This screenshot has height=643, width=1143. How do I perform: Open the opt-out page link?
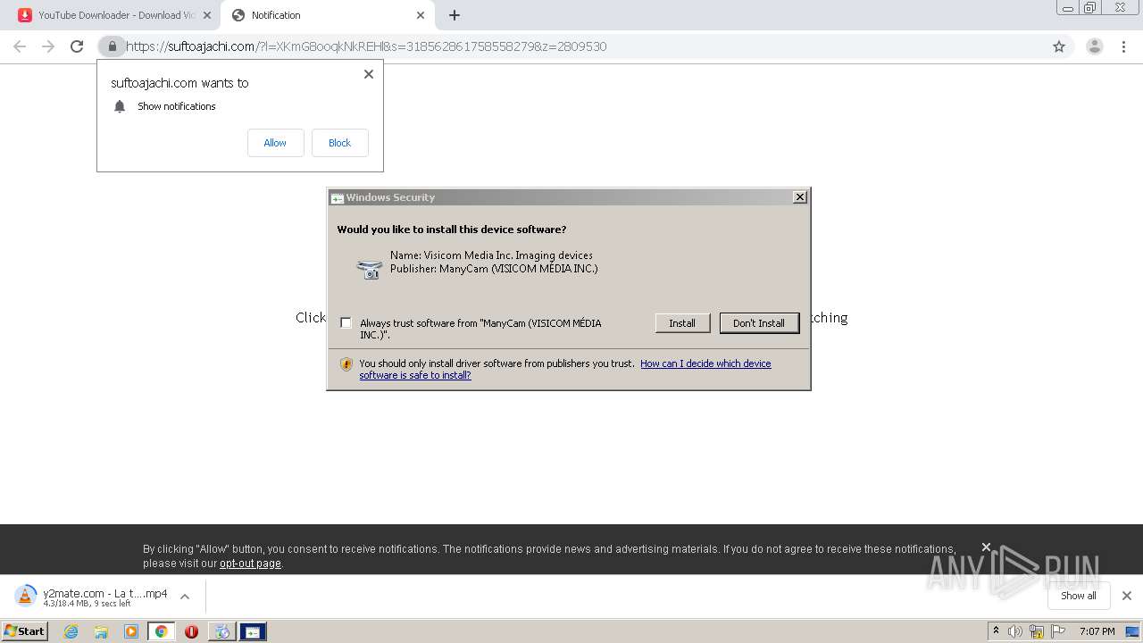click(250, 564)
